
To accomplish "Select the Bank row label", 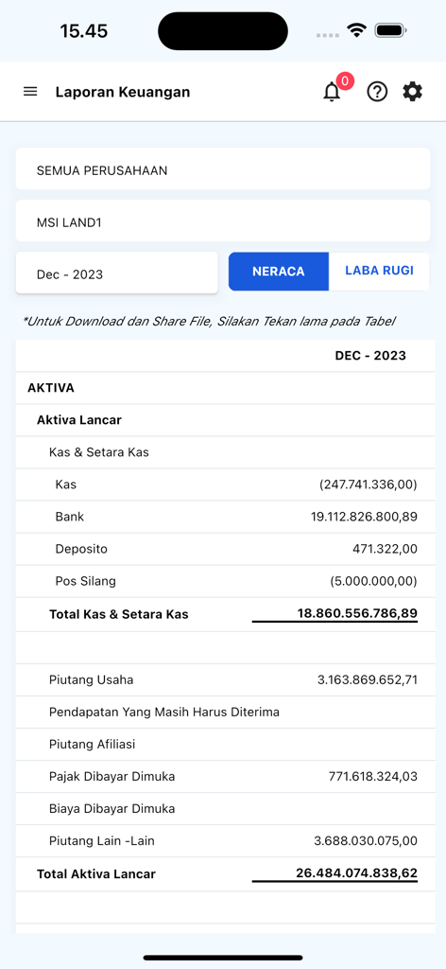I will click(x=70, y=517).
